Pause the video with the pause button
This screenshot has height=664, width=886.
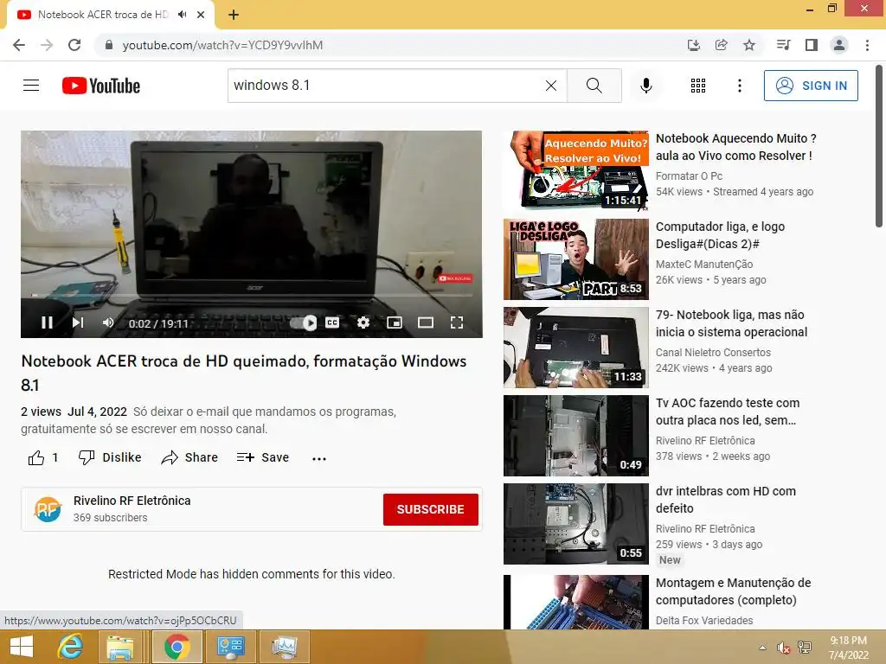click(47, 322)
